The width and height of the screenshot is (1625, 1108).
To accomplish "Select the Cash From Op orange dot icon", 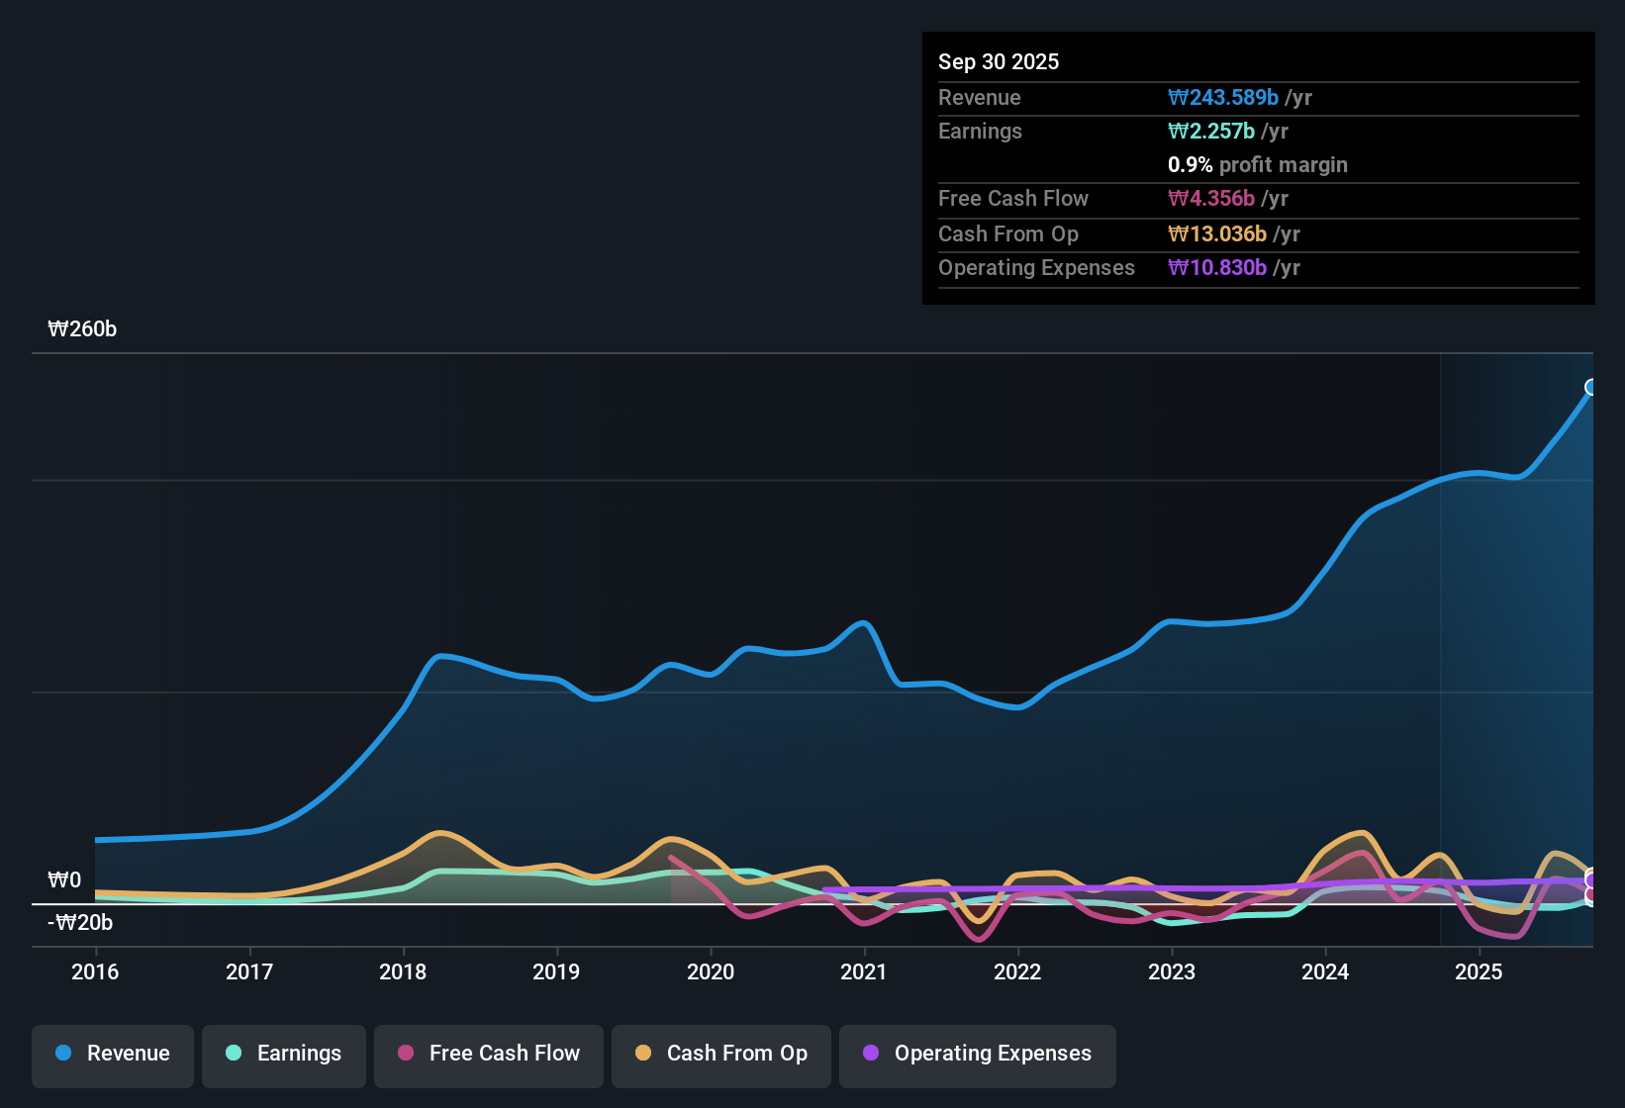I will [642, 1054].
